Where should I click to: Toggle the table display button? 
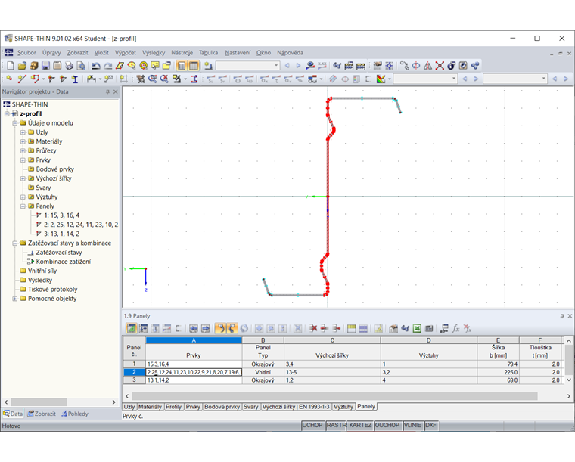coord(193,66)
